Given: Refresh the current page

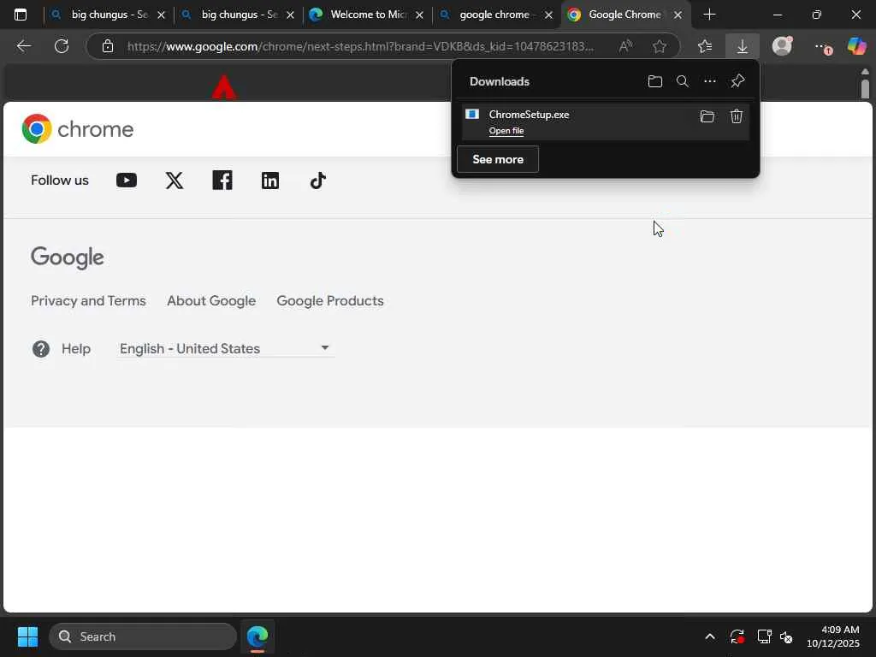Looking at the screenshot, I should click(x=62, y=46).
